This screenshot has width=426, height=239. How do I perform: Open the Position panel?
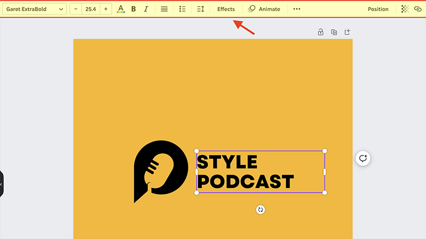pyautogui.click(x=378, y=9)
